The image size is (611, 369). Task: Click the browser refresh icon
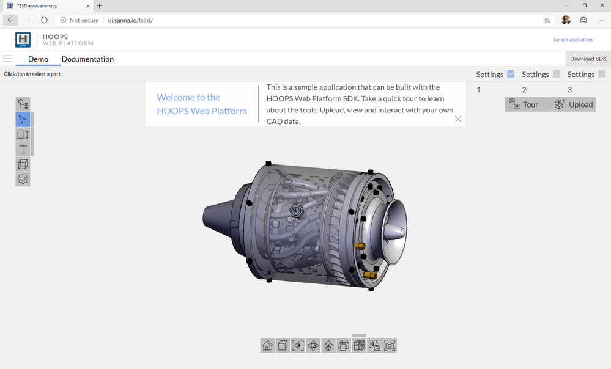click(44, 20)
